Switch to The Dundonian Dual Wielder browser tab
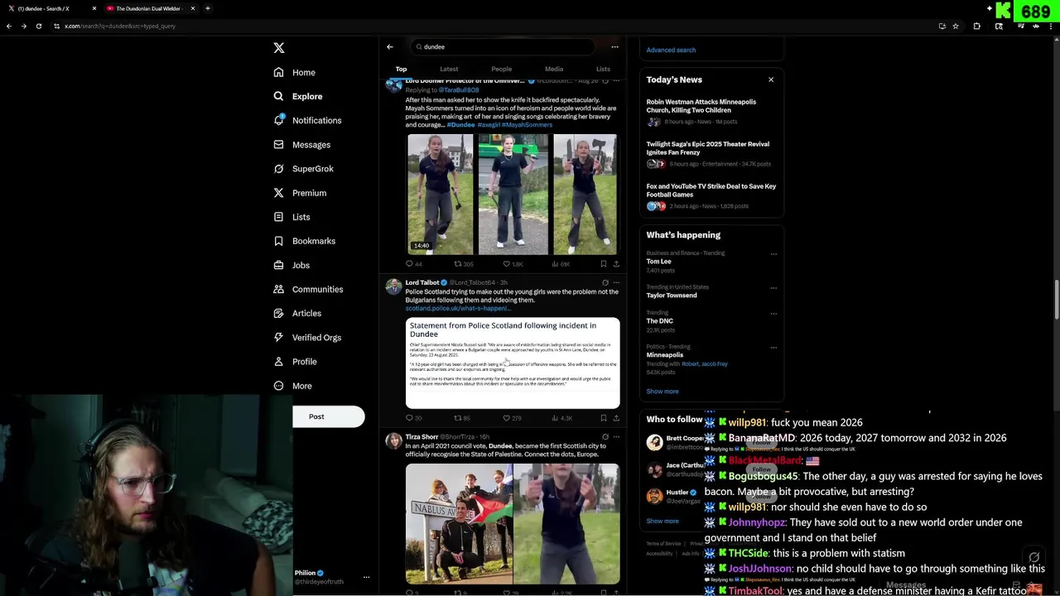 (x=149, y=8)
